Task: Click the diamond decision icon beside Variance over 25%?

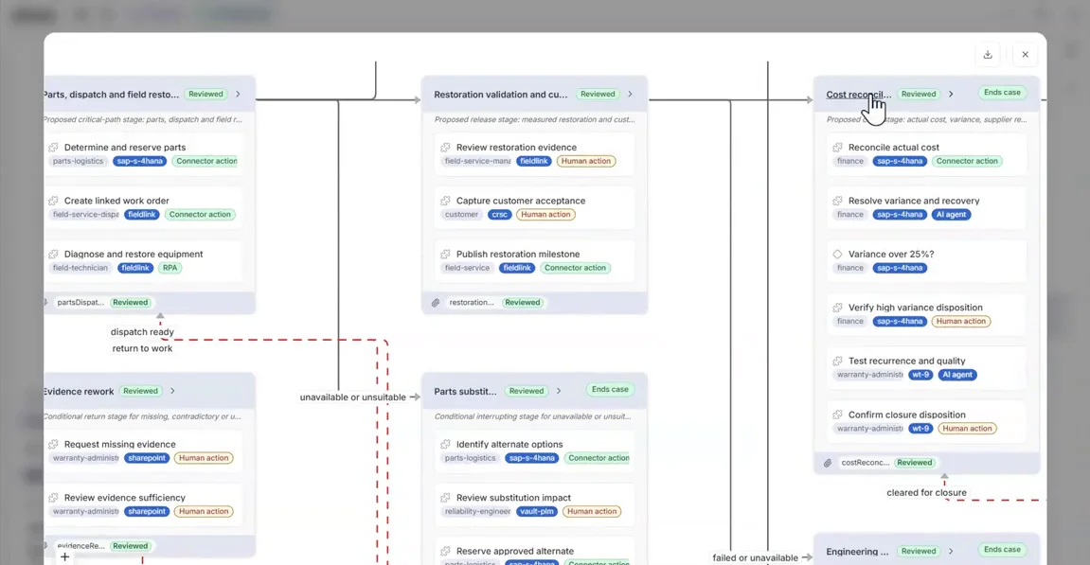Action: coord(838,255)
